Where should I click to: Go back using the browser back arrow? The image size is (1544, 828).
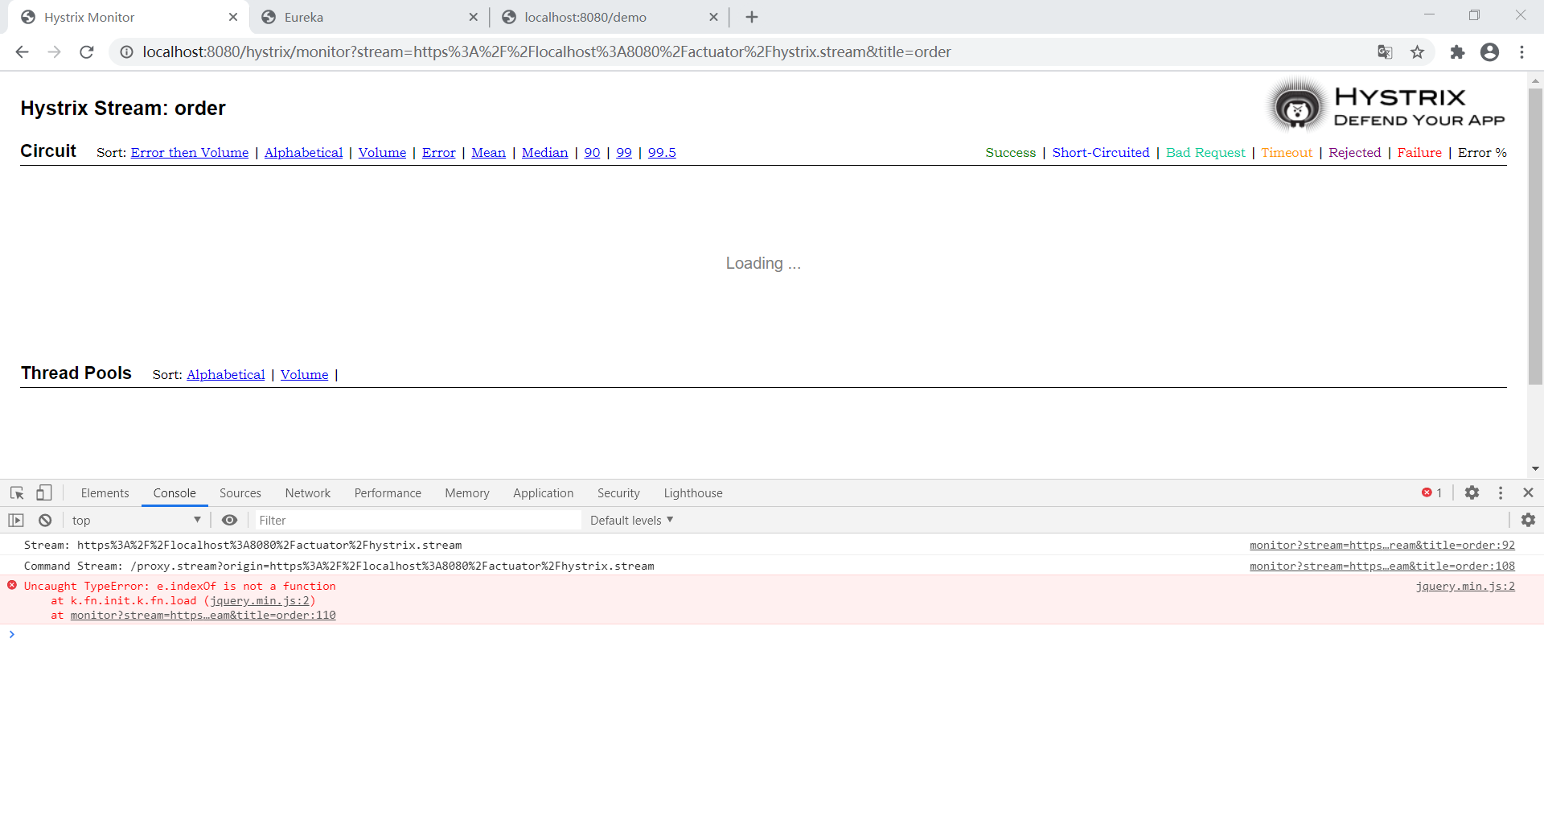point(22,52)
